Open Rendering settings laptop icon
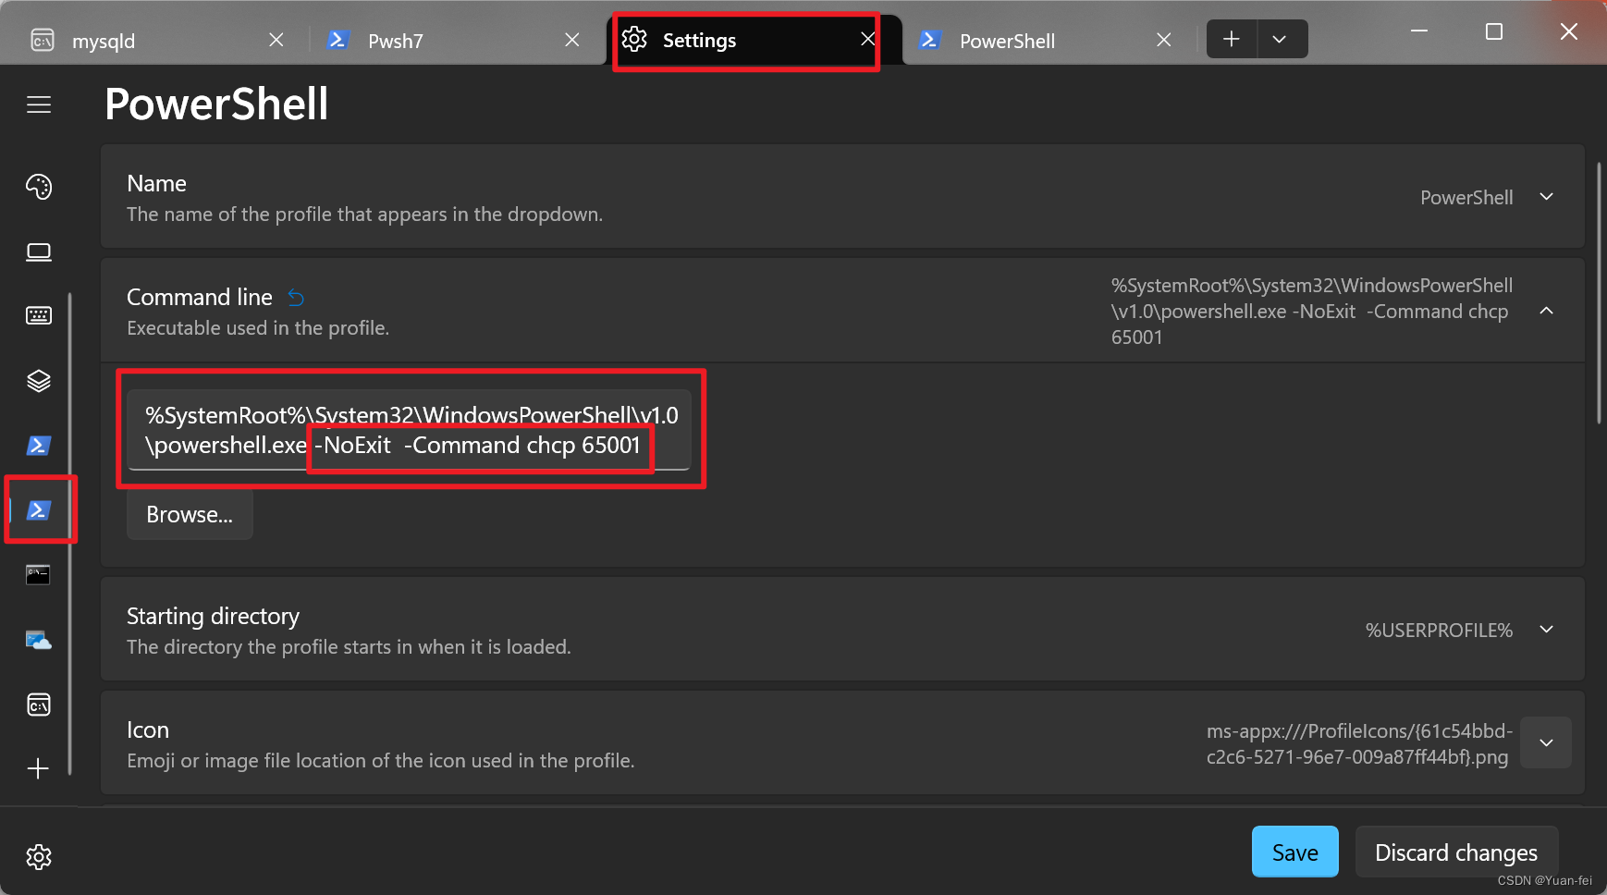Image resolution: width=1607 pixels, height=895 pixels. (39, 252)
